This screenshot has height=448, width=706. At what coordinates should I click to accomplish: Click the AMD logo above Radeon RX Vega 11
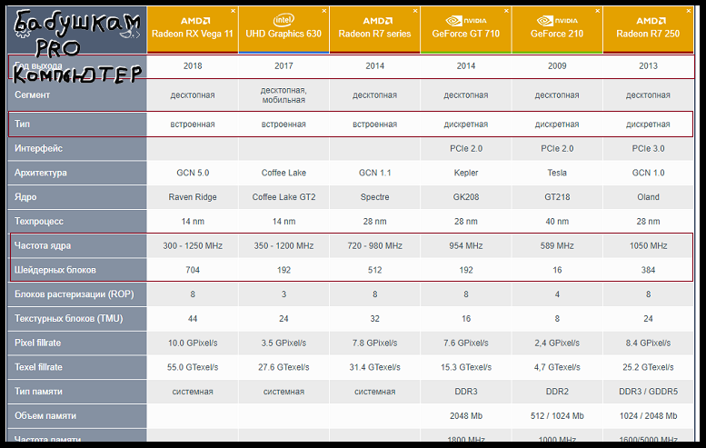tap(195, 21)
